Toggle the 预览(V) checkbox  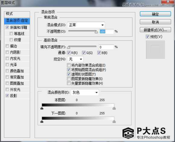point(148,37)
